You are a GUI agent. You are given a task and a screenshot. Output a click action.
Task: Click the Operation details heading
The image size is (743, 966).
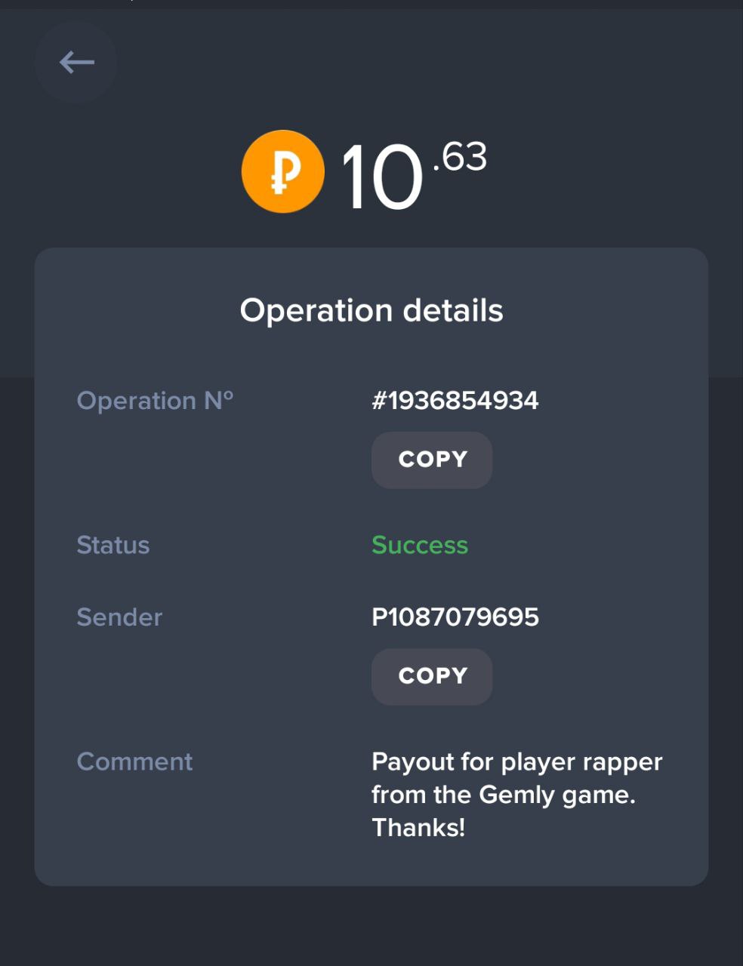point(371,310)
